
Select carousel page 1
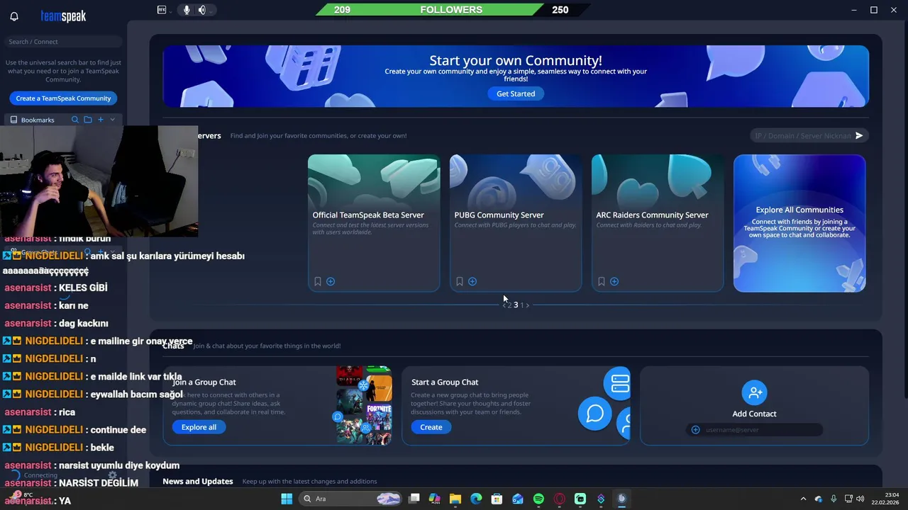pos(522,305)
